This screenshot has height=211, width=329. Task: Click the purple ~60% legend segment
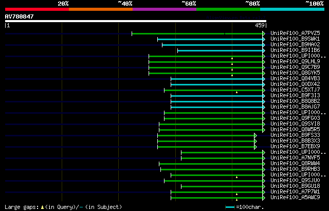click(164, 9)
